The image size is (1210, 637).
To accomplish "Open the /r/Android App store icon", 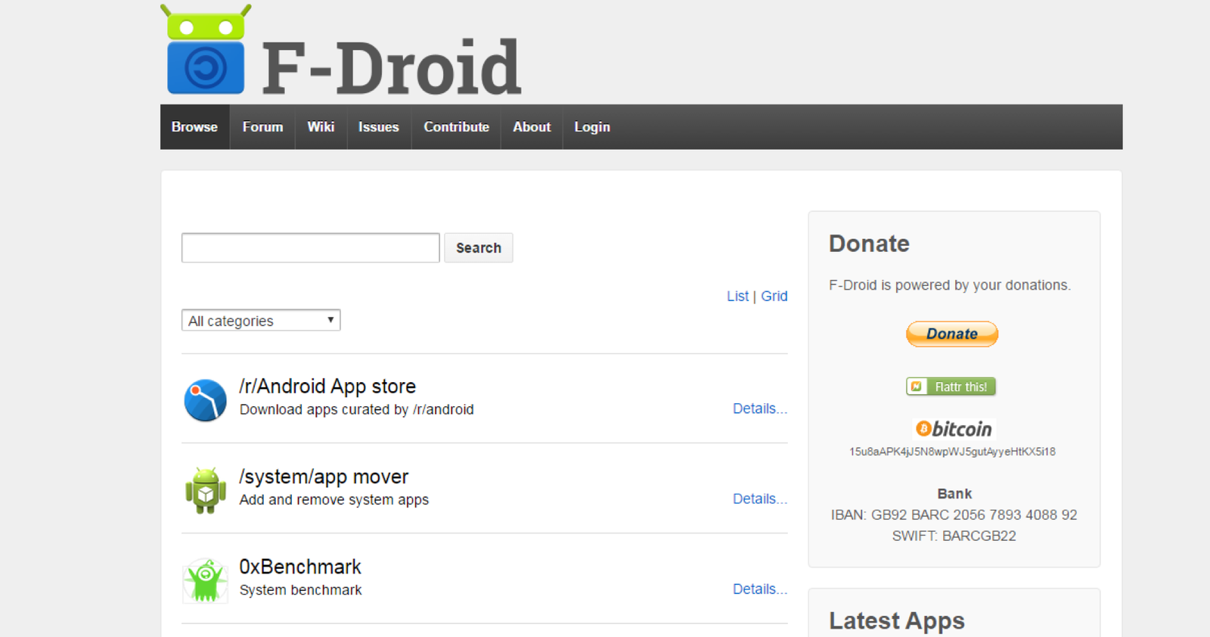I will point(205,400).
